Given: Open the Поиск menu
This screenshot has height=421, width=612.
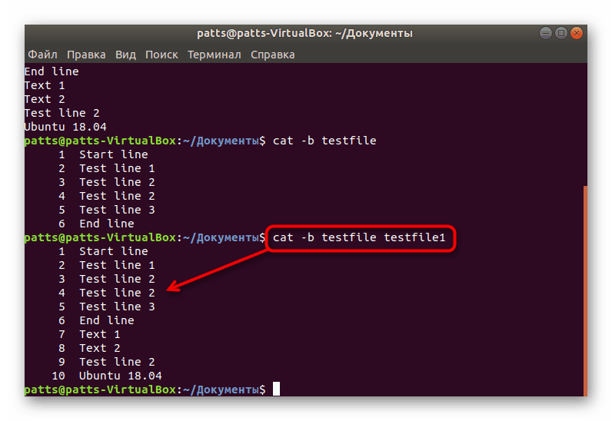Looking at the screenshot, I should coord(161,55).
